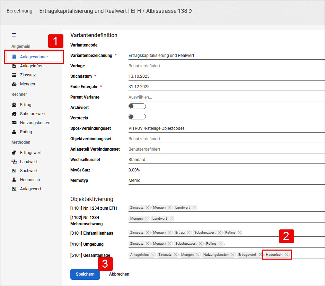
Task: Go to Landwert in the Methoden menu
Action: [x=29, y=162]
